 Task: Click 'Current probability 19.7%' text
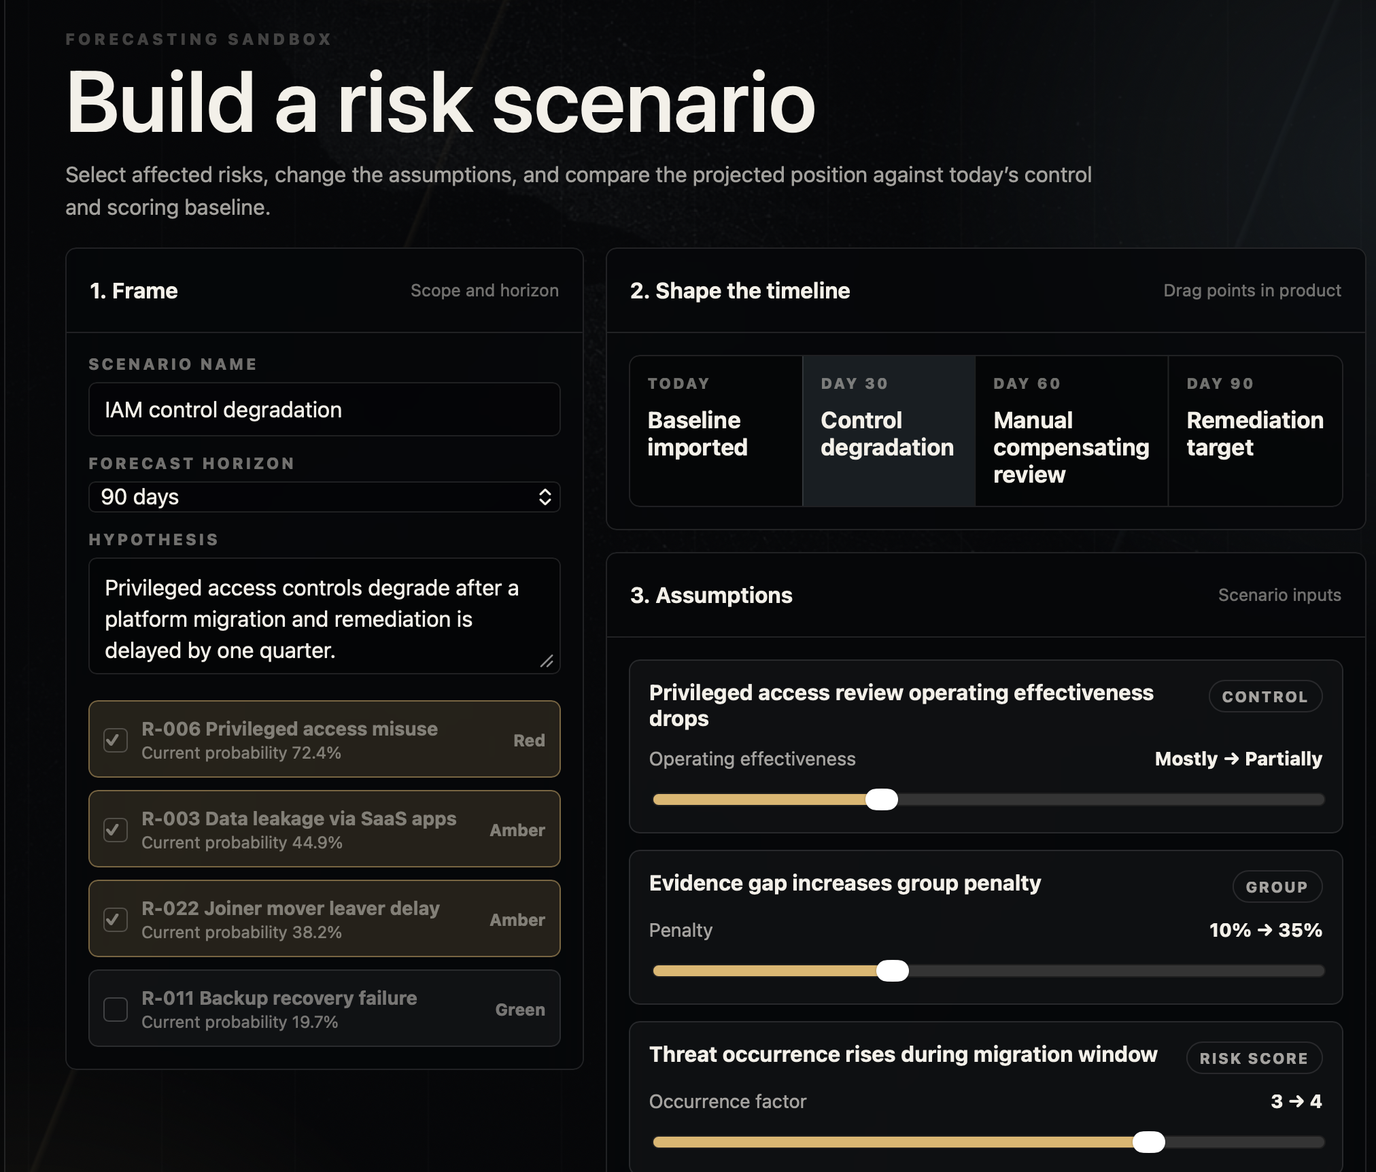tap(239, 1022)
